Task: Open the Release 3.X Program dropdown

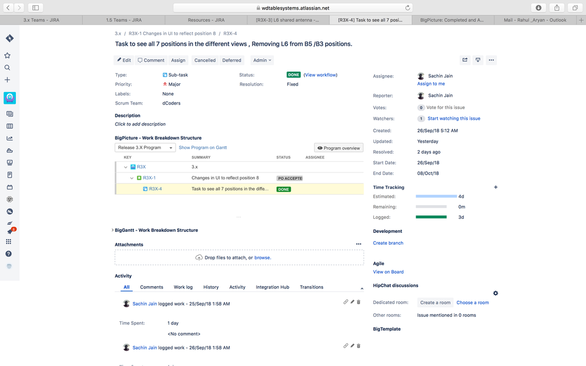Action: [145, 148]
